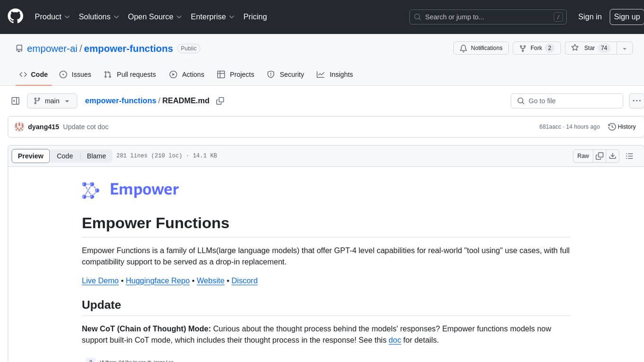Click the Notifications bell button
Image resolution: width=644 pixels, height=362 pixels.
click(x=481, y=48)
